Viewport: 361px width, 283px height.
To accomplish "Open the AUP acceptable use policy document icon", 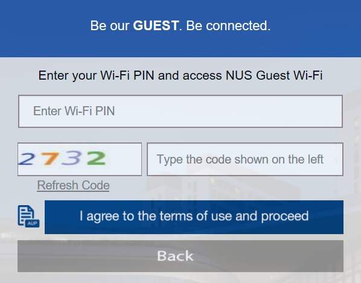I will pyautogui.click(x=28, y=216).
